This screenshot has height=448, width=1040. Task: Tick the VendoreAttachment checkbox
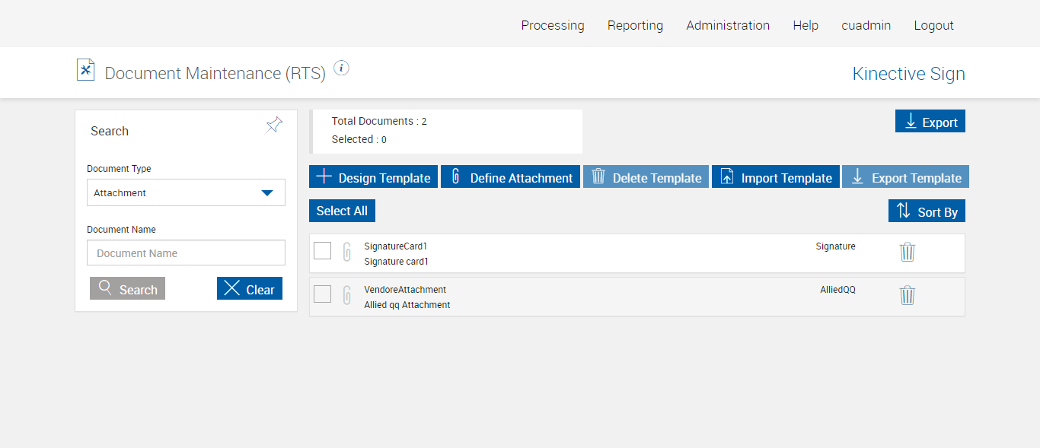point(323,294)
